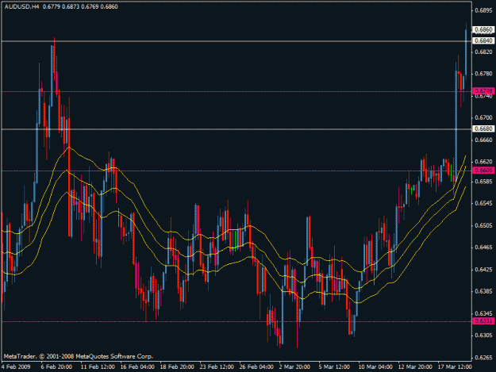Click the 0.6425 price scale value
The width and height of the screenshot is (496, 372).
tap(484, 269)
